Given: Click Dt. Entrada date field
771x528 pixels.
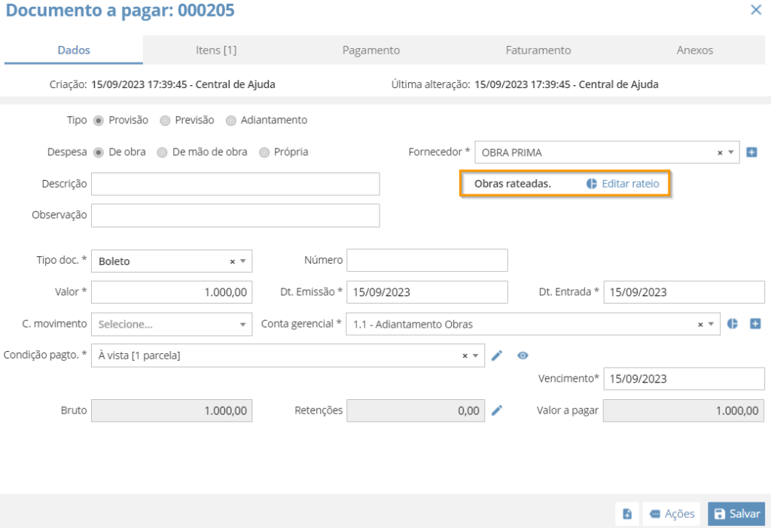Looking at the screenshot, I should tap(684, 292).
